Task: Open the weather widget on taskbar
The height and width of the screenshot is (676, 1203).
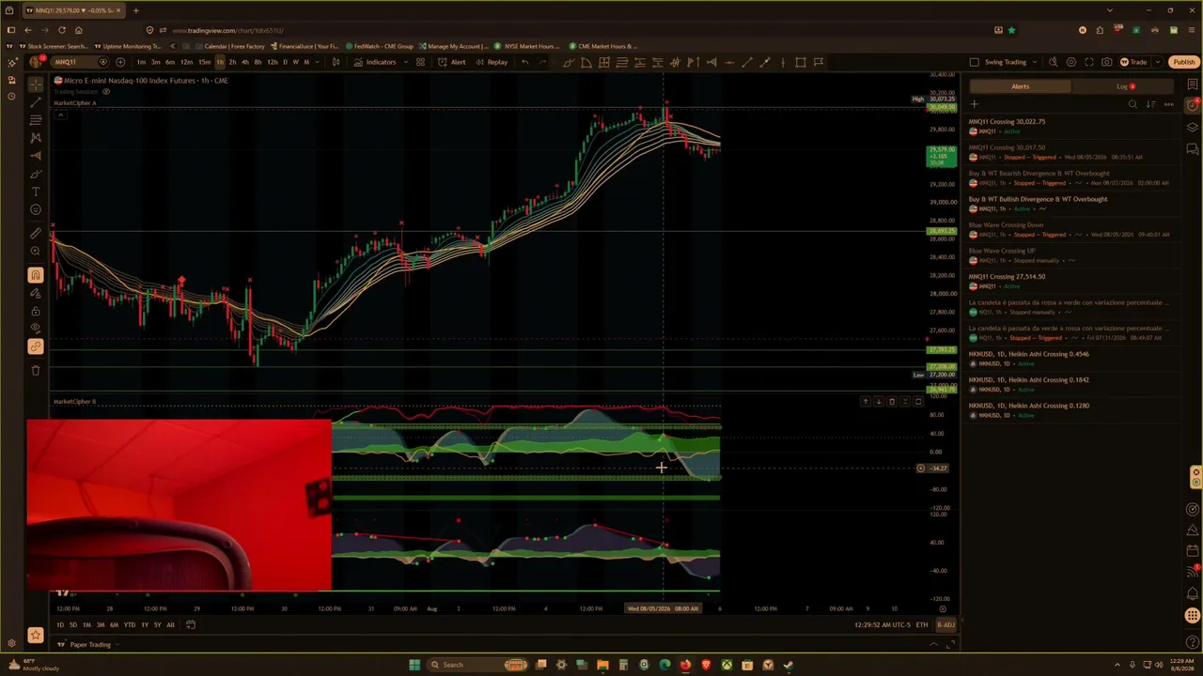Action: click(34, 665)
